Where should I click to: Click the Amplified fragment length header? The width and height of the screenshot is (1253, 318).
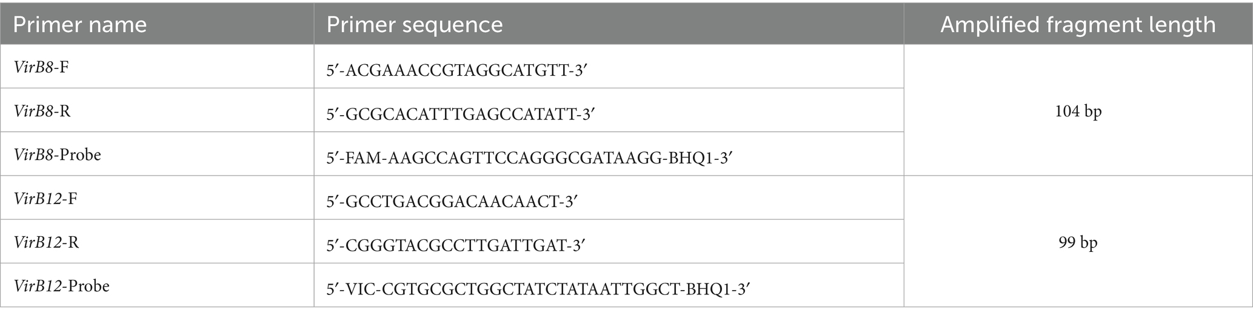pos(1078,25)
